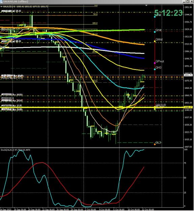
Task: Select the orange QL3 marker dot
Action: tap(155, 144)
